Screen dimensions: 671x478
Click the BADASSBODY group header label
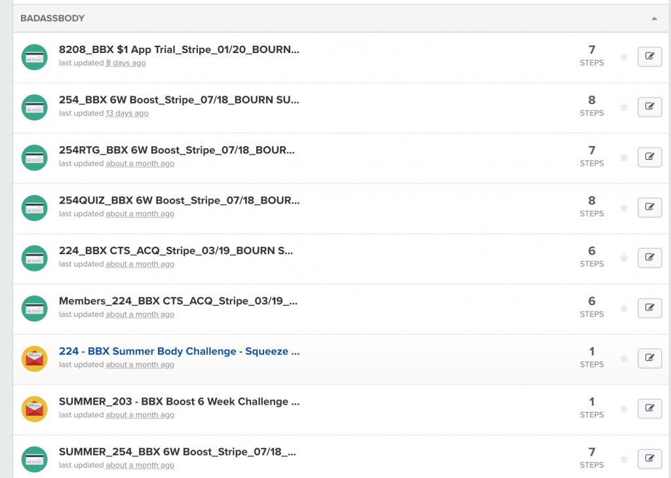pyautogui.click(x=52, y=18)
